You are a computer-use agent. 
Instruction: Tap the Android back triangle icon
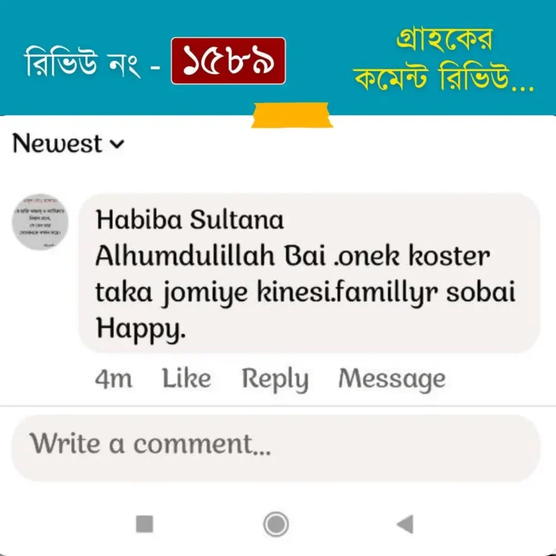[x=405, y=523]
